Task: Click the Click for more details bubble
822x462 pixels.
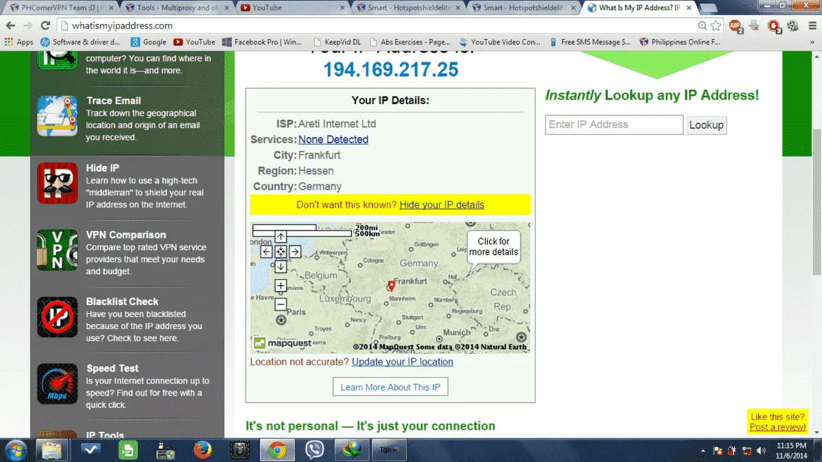Action: tap(493, 247)
